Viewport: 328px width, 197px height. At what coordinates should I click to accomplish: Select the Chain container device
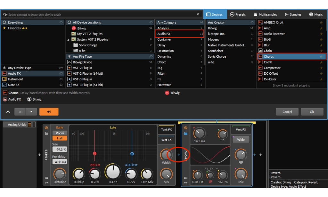291,51
